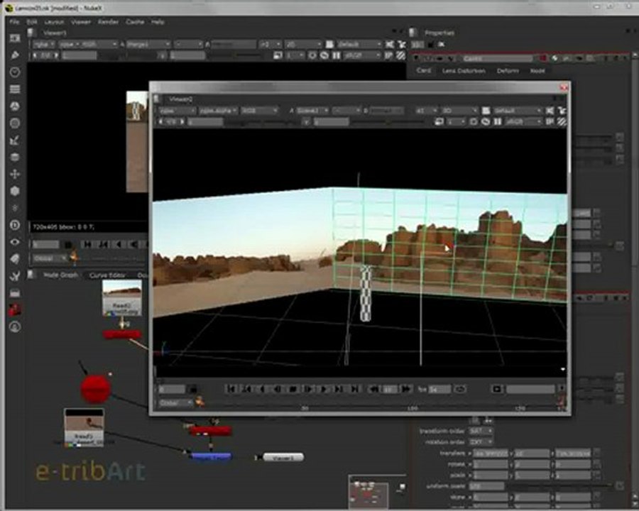
Task: Open the Edit menu
Action: click(x=32, y=21)
